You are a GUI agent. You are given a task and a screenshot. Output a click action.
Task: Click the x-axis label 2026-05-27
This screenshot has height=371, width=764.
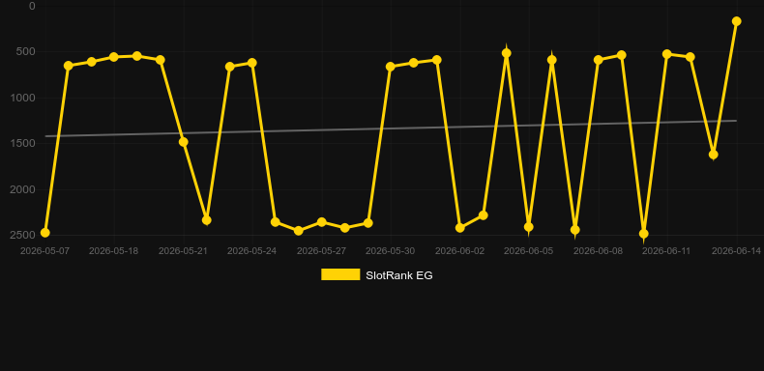click(322, 251)
